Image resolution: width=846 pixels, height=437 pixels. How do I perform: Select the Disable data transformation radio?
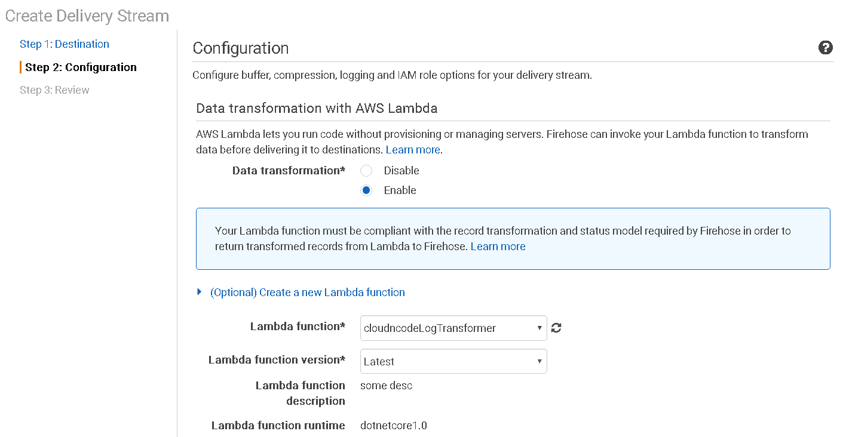point(366,171)
